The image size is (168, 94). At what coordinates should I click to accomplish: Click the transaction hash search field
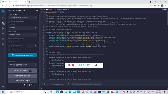point(86,84)
